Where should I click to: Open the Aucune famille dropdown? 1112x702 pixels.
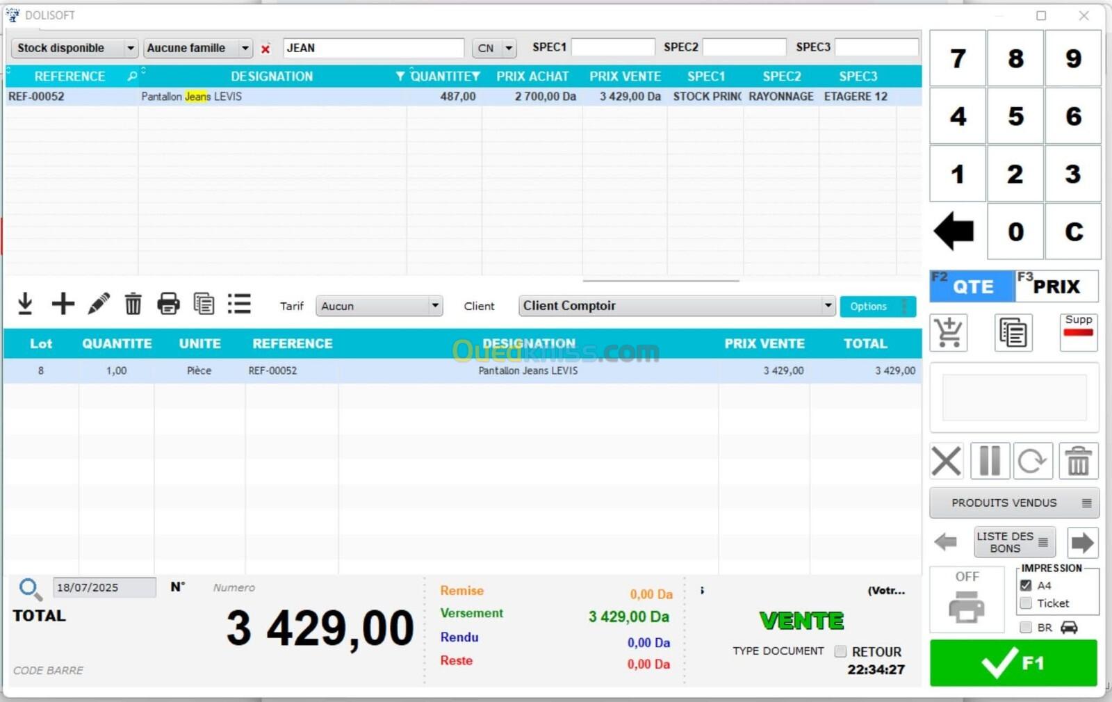(198, 48)
